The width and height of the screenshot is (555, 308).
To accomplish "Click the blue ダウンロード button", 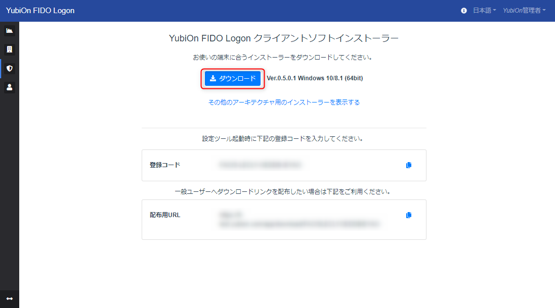I will 233,78.
